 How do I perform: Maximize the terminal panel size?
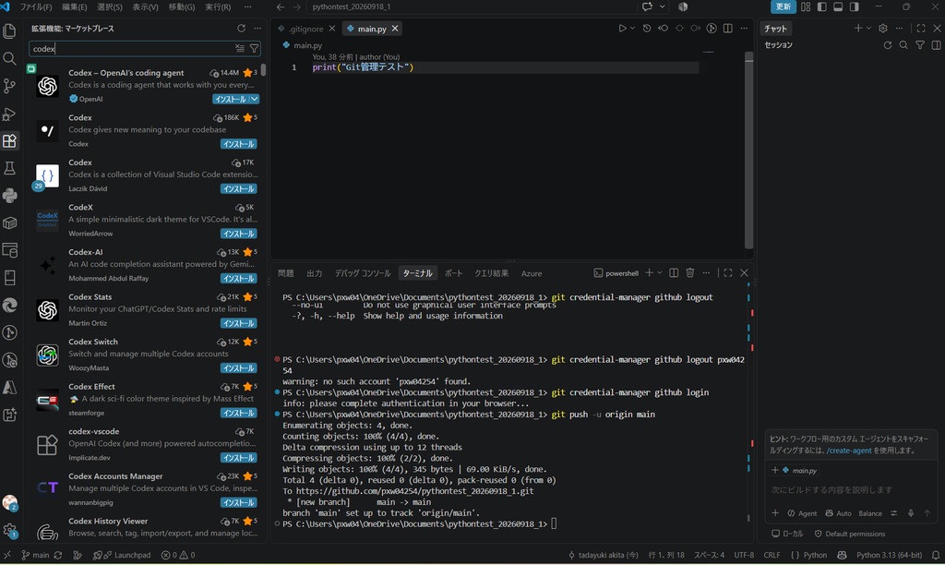click(728, 273)
